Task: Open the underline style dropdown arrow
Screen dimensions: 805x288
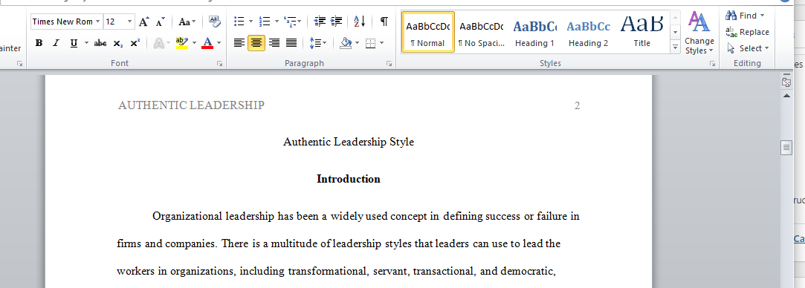Action: click(x=86, y=43)
